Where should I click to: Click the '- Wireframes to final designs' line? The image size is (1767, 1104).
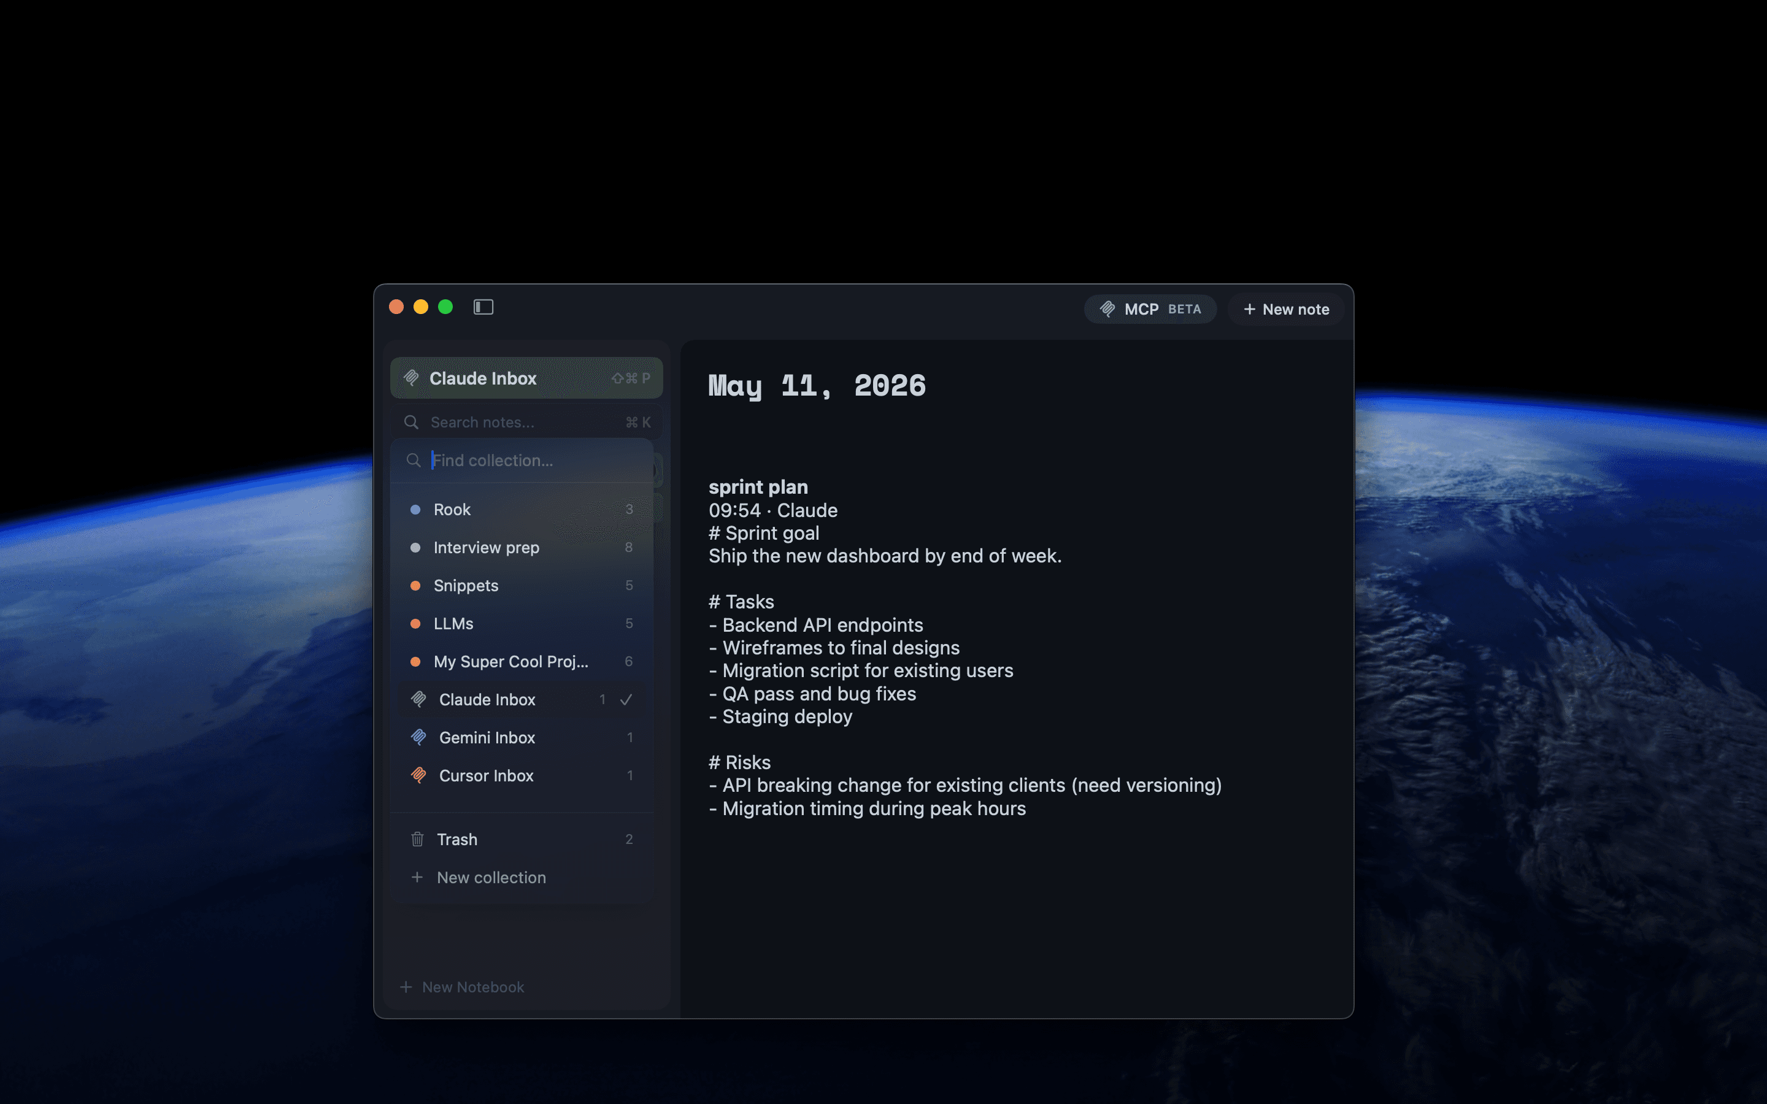834,648
